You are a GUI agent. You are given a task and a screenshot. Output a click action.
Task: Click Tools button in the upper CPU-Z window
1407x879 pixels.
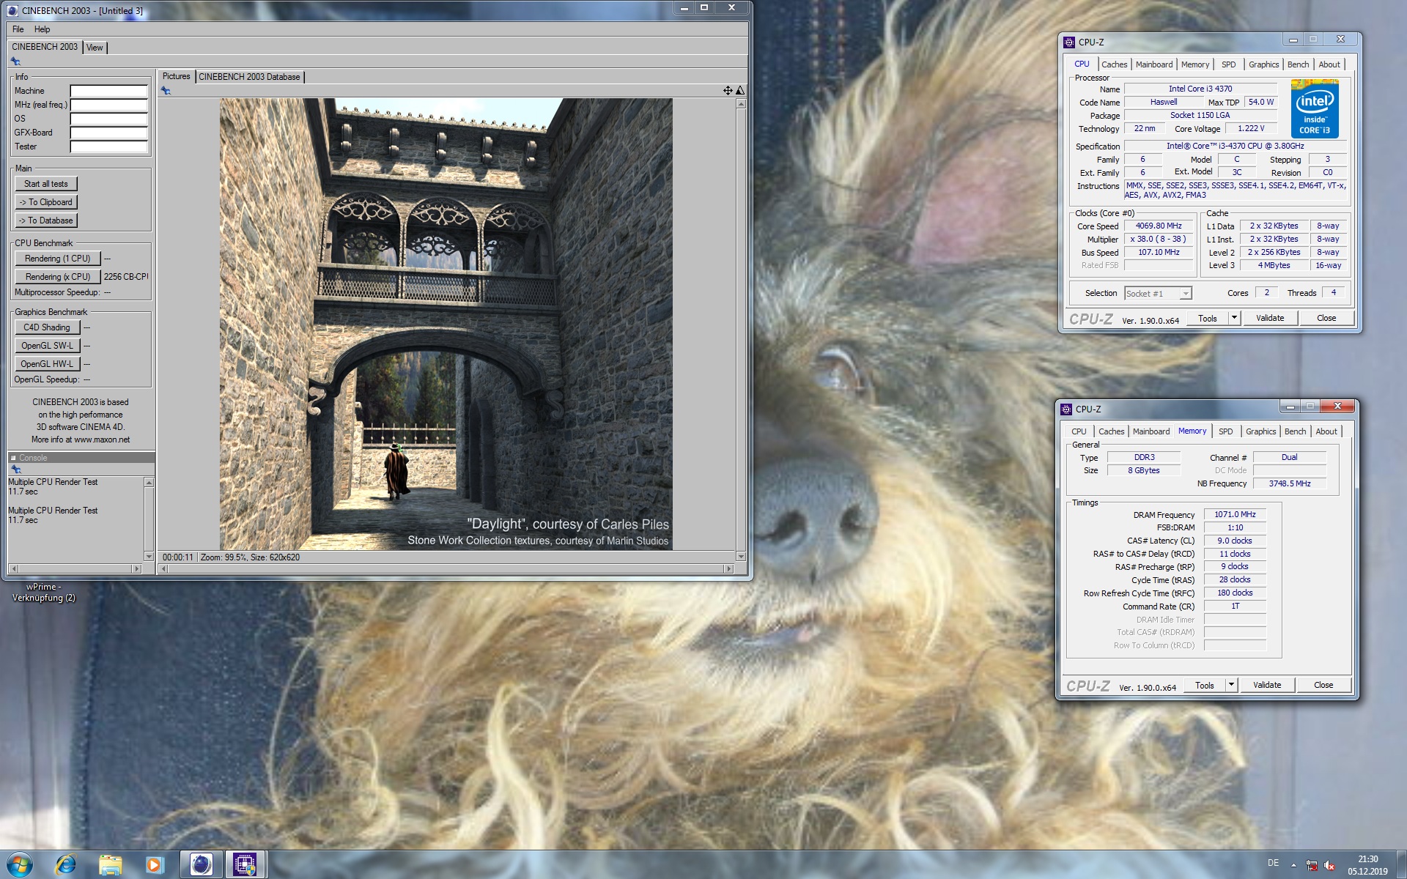(1208, 318)
